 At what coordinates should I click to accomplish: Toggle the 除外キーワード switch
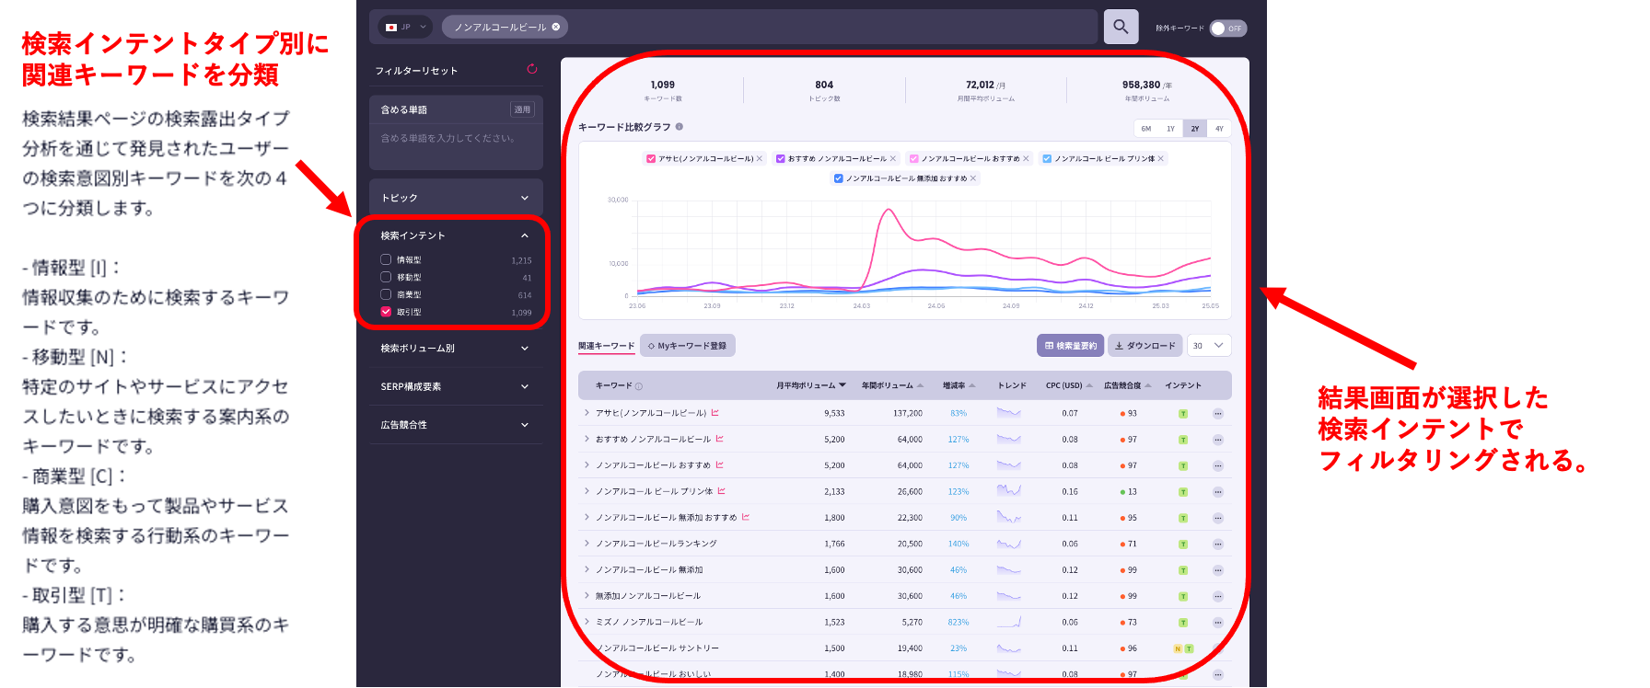point(1227,29)
